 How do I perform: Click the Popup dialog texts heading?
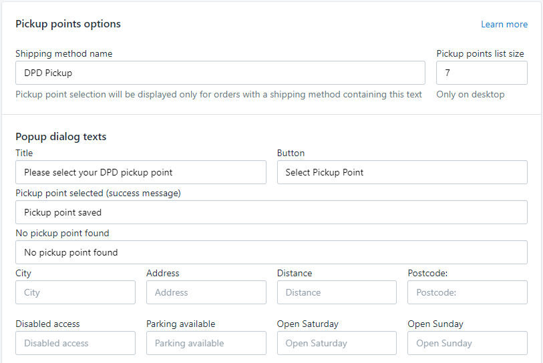pyautogui.click(x=61, y=137)
